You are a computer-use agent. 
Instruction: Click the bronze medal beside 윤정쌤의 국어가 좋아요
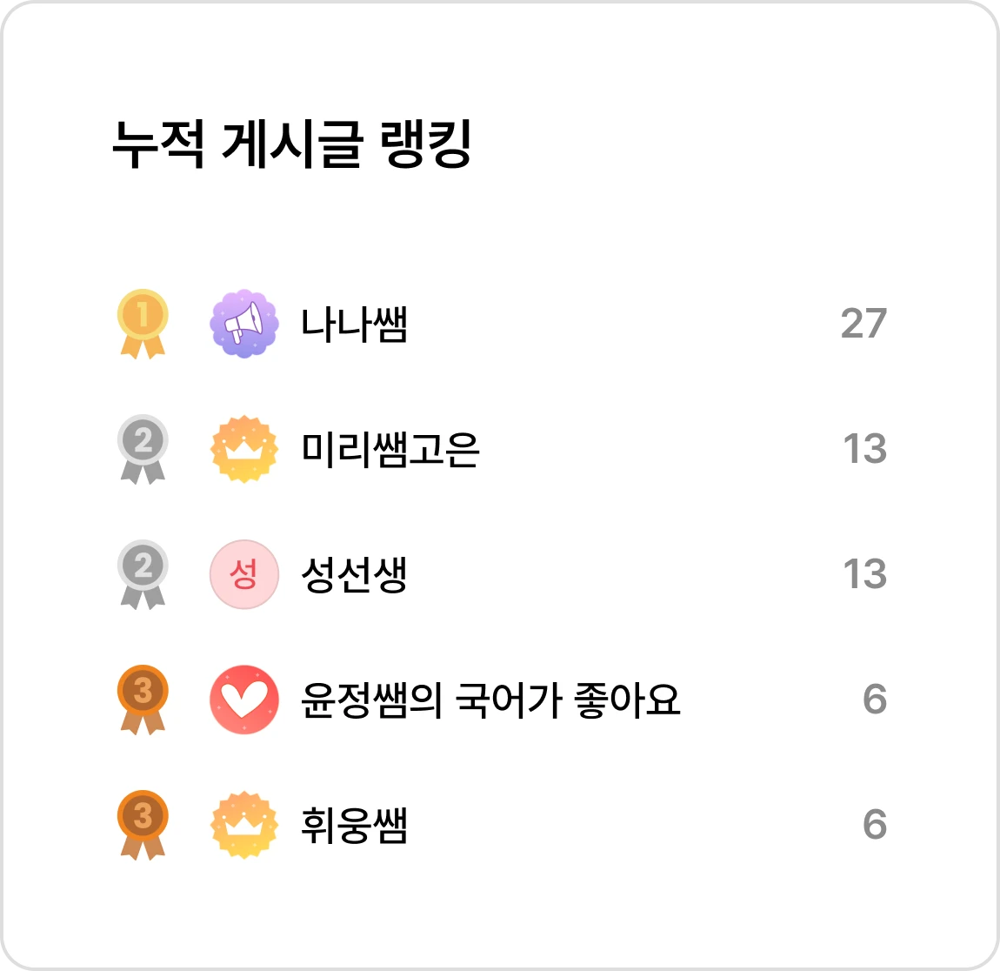click(143, 700)
